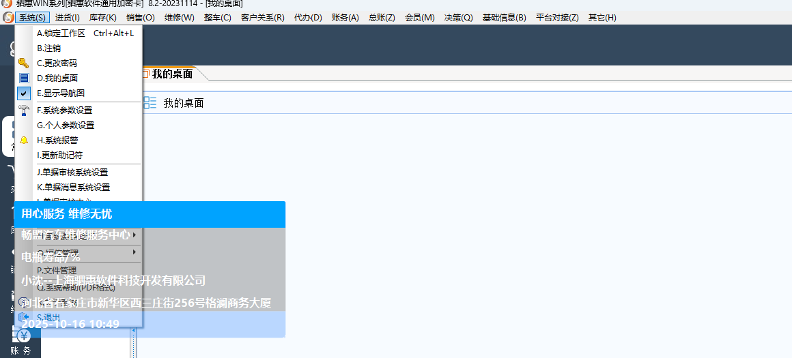This screenshot has height=358, width=792.
Task: Open the 维修(W) dropdown menu
Action: pyautogui.click(x=179, y=17)
